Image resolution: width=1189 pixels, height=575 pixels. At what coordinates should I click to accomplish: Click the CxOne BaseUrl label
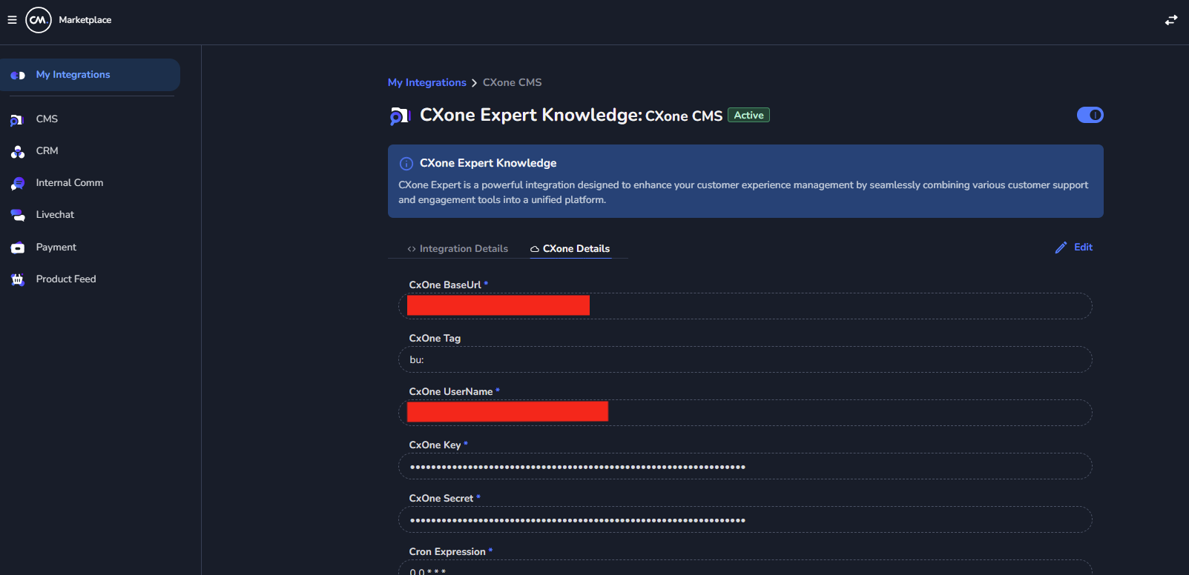click(x=445, y=285)
